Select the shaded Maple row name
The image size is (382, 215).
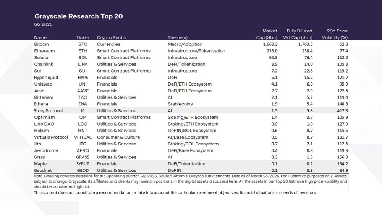[40, 164]
